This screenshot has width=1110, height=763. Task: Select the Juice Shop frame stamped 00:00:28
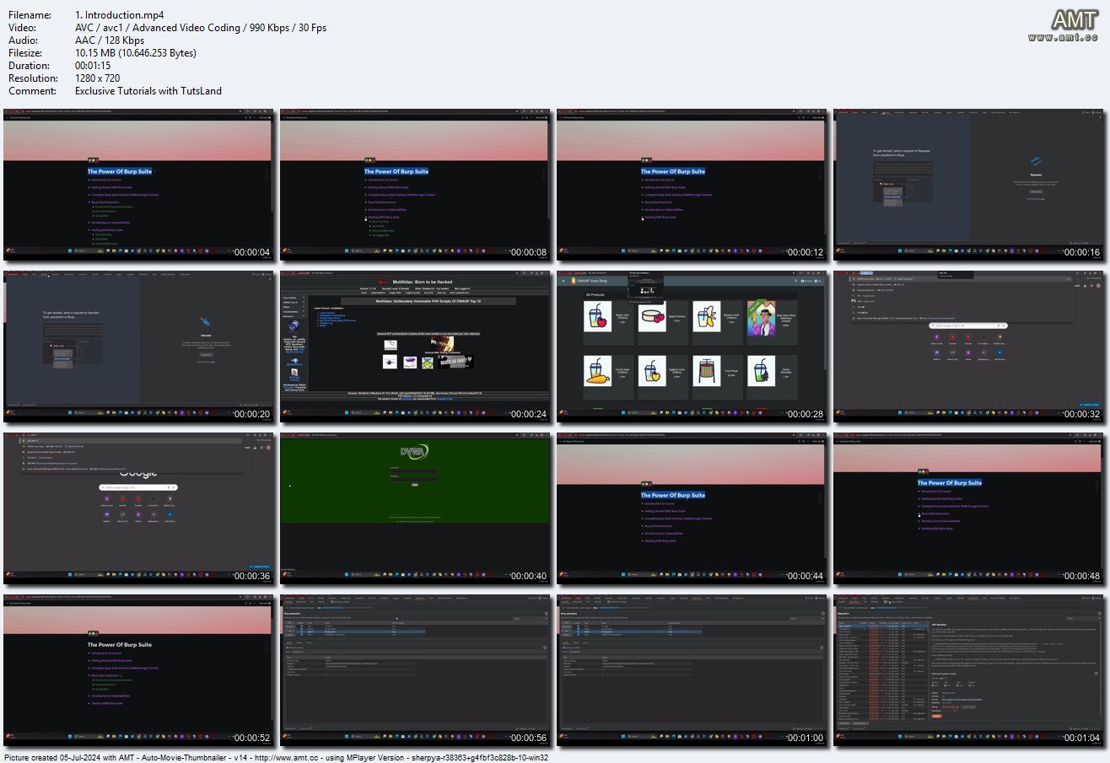pyautogui.click(x=692, y=345)
